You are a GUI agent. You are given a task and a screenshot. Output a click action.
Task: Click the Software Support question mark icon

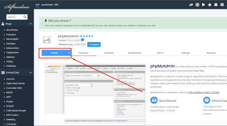pos(206,100)
